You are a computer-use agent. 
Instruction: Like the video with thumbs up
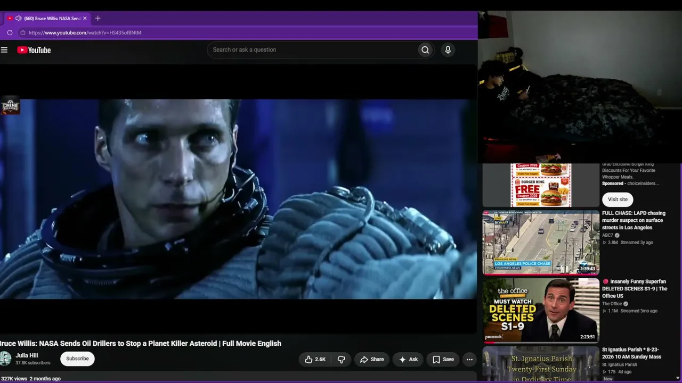click(x=315, y=360)
